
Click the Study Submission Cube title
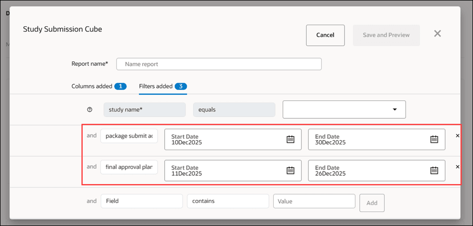(x=62, y=29)
